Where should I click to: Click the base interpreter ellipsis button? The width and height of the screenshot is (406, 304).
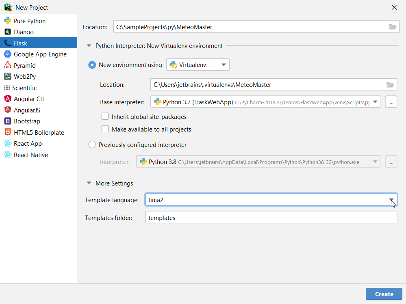[391, 102]
